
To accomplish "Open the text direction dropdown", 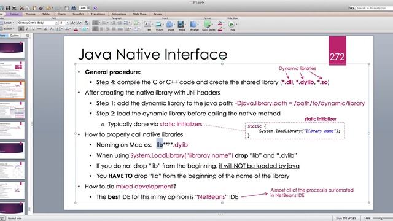I will click(128, 29).
